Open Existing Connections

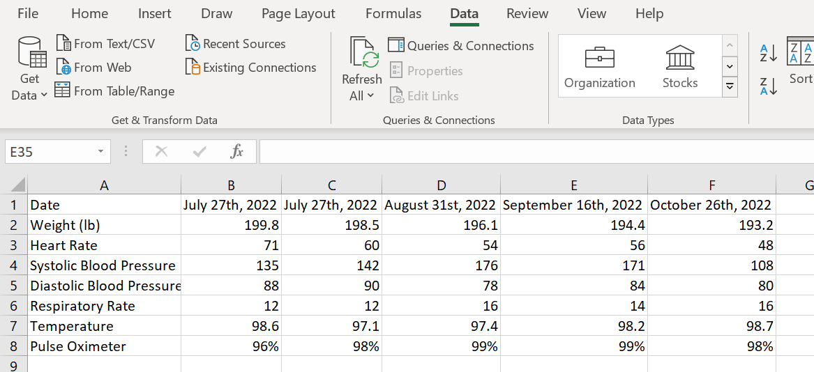pyautogui.click(x=250, y=68)
